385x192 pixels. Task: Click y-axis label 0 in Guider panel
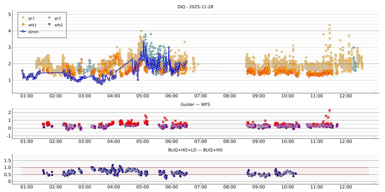[9, 128]
